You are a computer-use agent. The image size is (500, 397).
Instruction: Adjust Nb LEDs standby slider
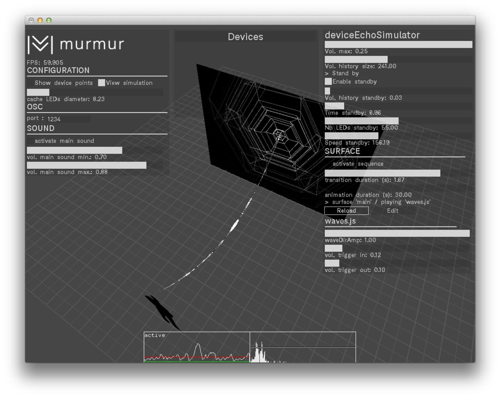point(398,121)
